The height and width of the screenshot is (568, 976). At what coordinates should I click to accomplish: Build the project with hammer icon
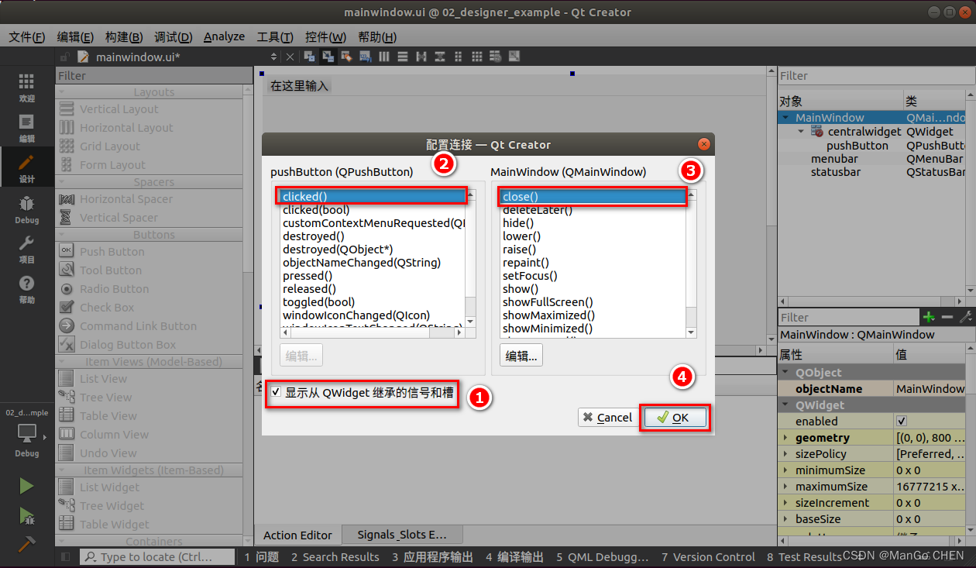26,543
